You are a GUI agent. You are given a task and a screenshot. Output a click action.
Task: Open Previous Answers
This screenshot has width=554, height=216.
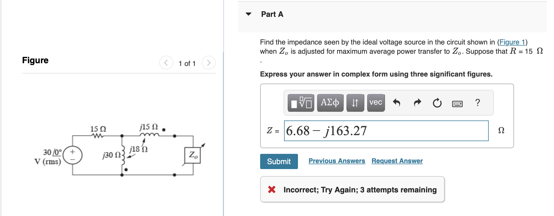coord(337,161)
